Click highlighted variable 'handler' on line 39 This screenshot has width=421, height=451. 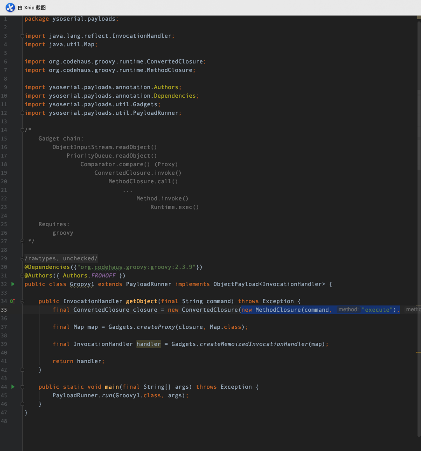pos(148,344)
